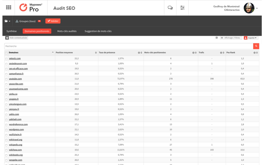The image size is (264, 165).
Task: Check the youtube.com row checkbox
Action: point(6,79)
